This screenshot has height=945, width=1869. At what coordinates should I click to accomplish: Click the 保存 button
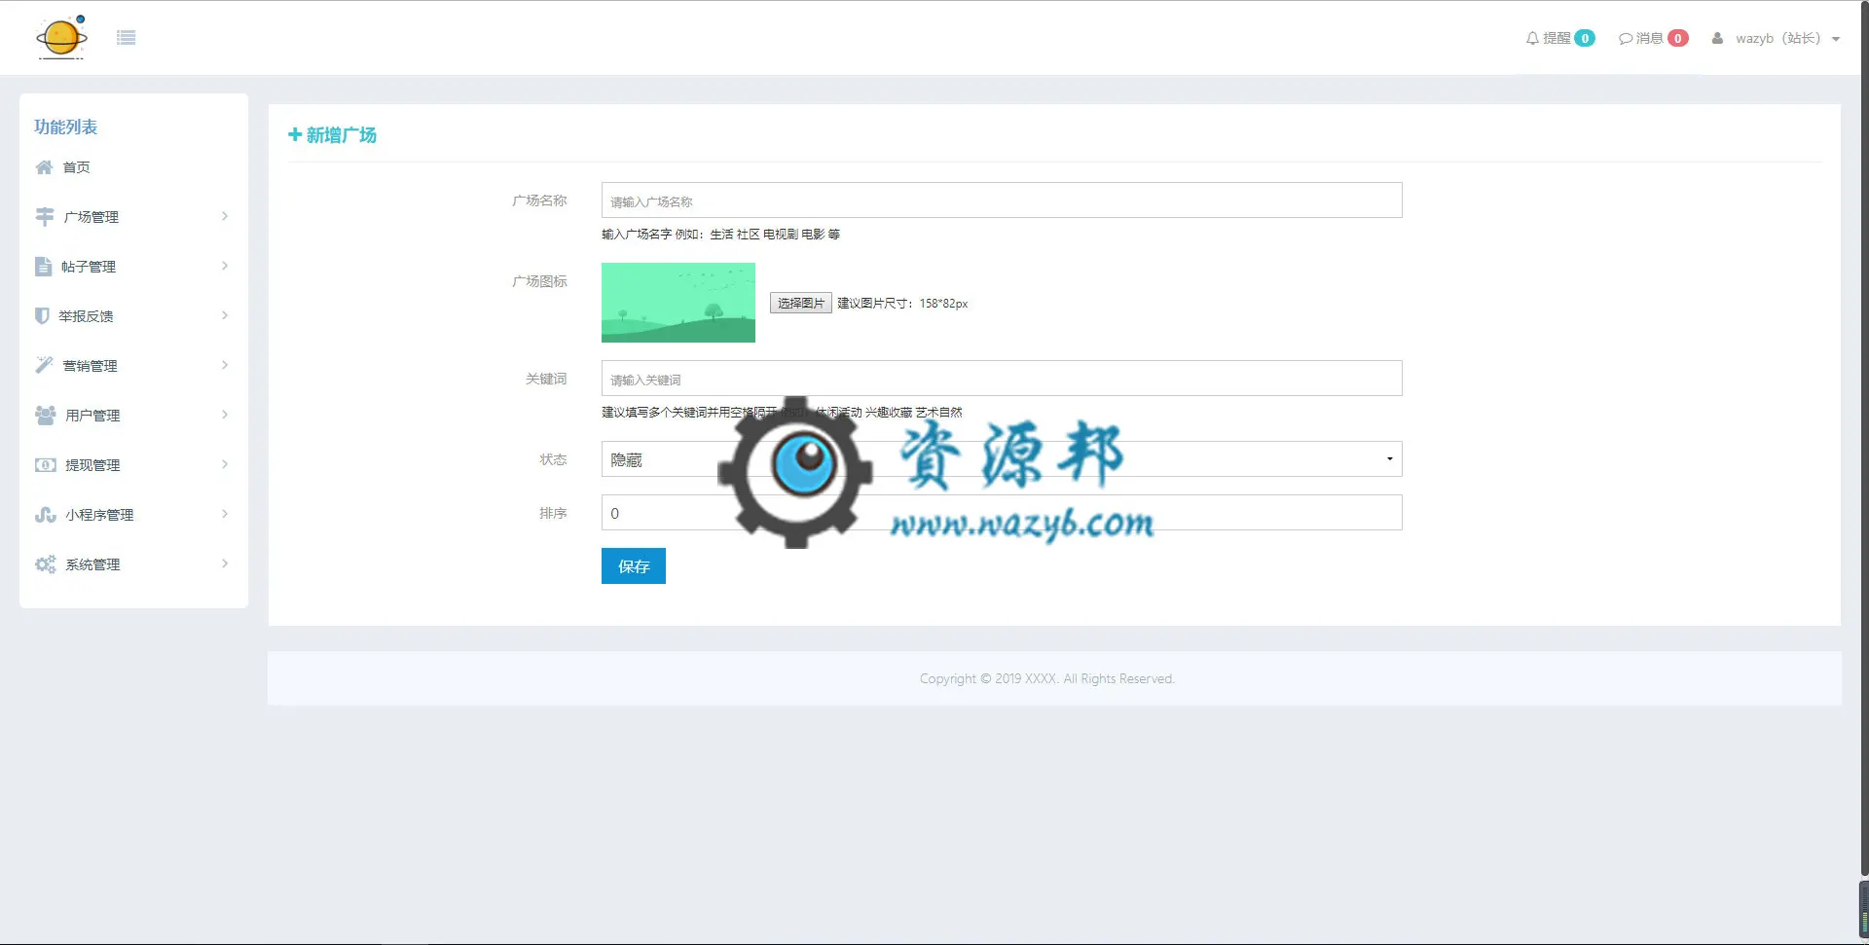634,566
